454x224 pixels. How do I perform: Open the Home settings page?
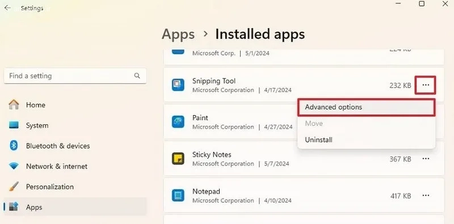click(75, 105)
